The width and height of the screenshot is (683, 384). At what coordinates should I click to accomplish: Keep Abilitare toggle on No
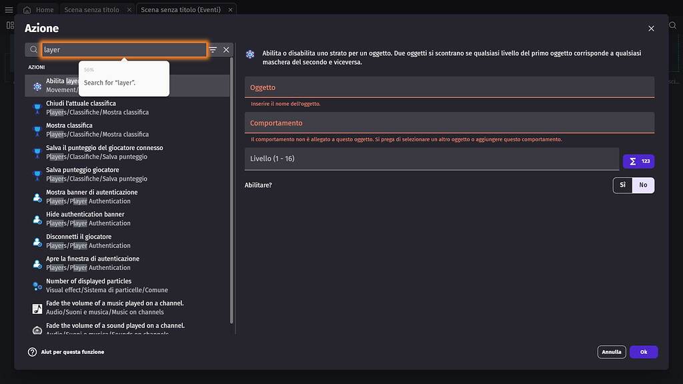(x=642, y=185)
